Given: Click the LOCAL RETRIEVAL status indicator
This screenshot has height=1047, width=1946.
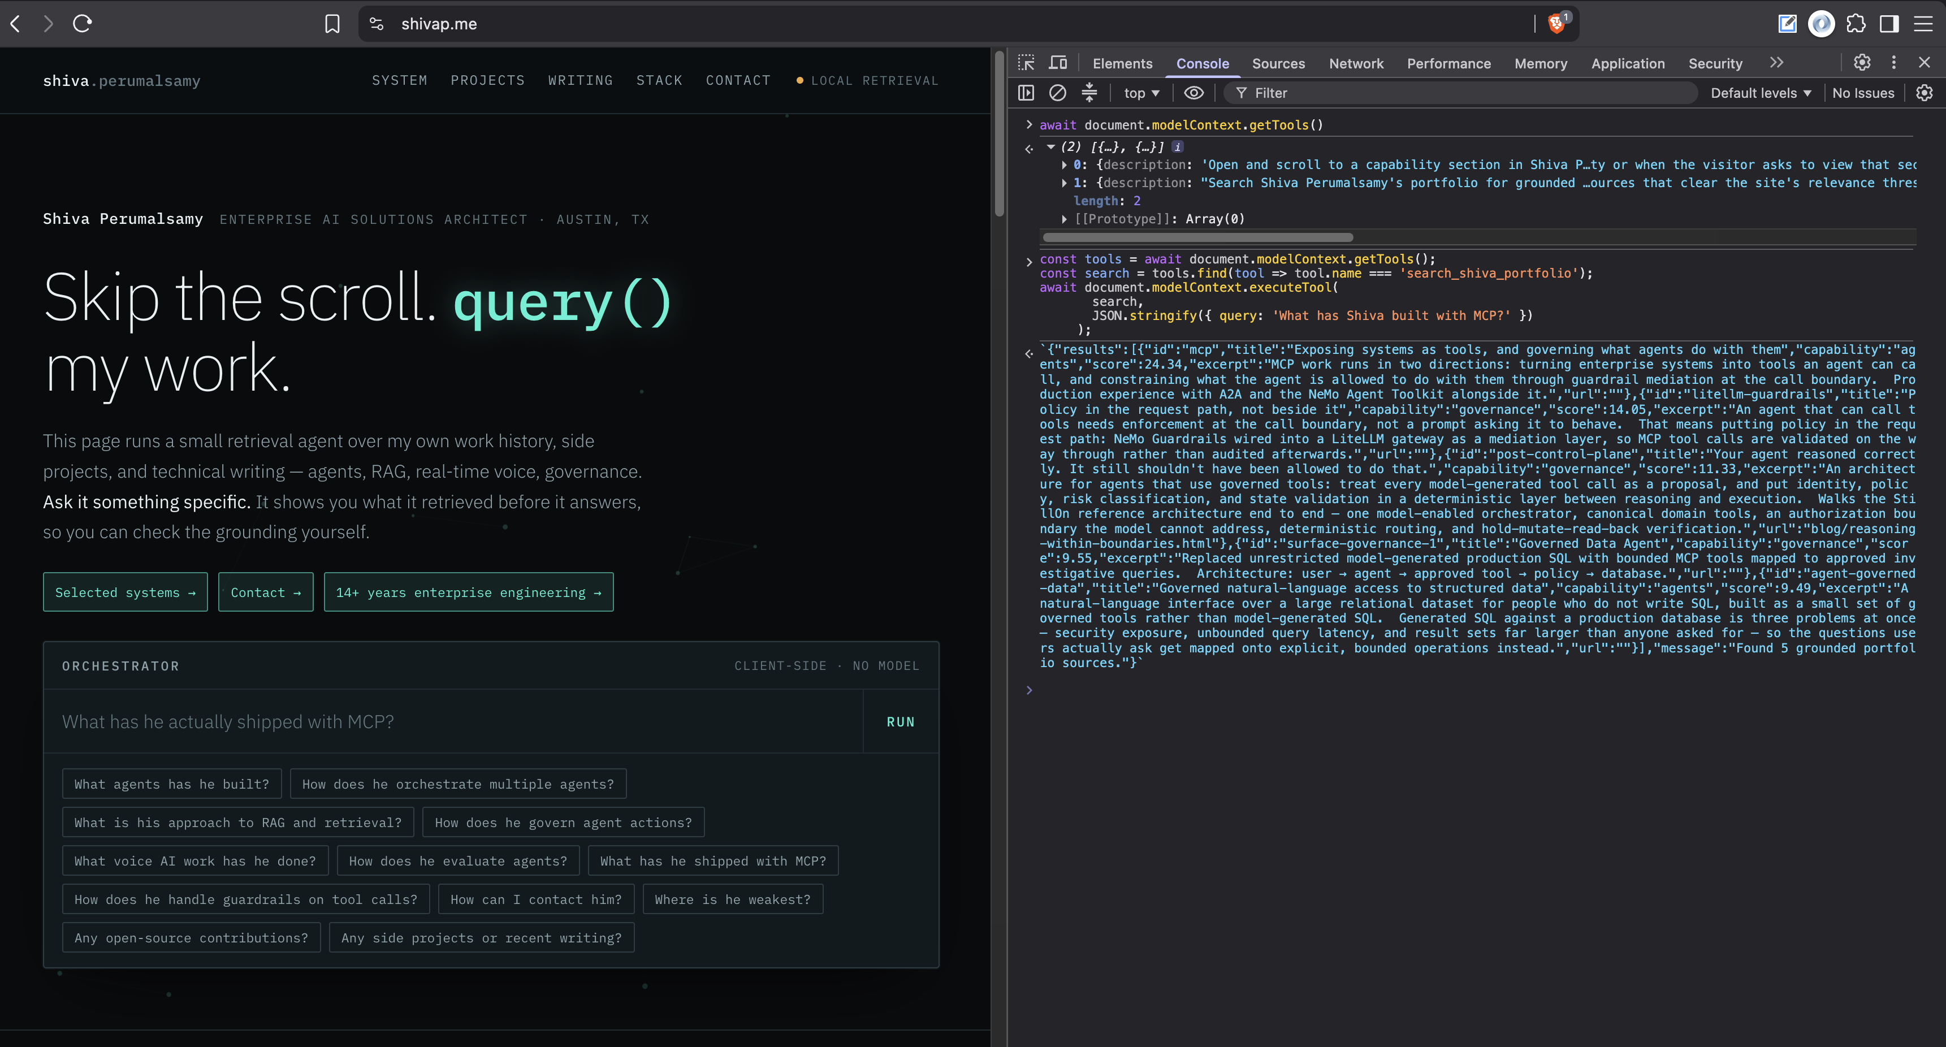Looking at the screenshot, I should (867, 80).
